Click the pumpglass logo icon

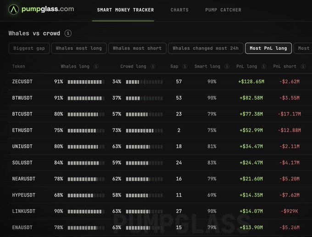(13, 9)
